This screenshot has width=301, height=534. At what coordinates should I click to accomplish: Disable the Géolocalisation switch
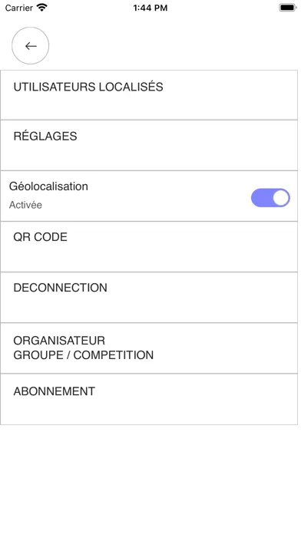click(x=270, y=198)
